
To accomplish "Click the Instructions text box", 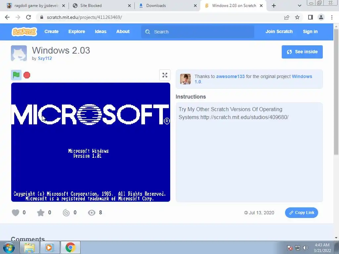I will pos(249,152).
